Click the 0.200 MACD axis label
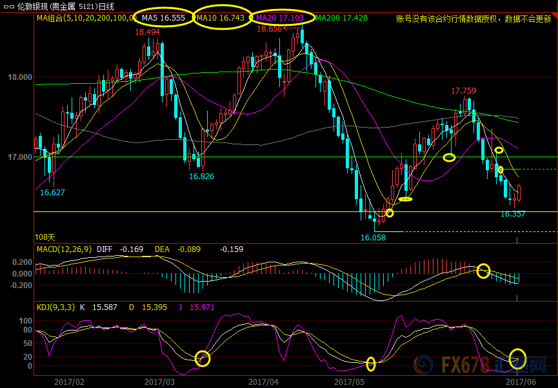 click(22, 262)
